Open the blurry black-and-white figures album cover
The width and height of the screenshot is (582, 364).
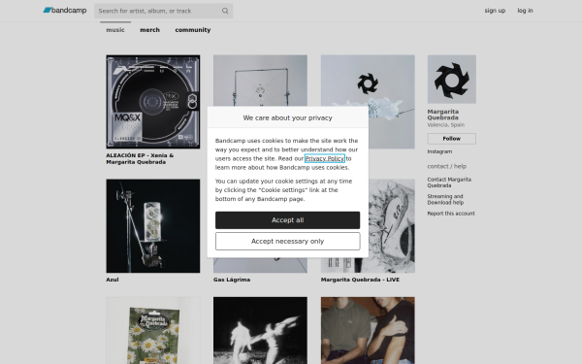260,330
